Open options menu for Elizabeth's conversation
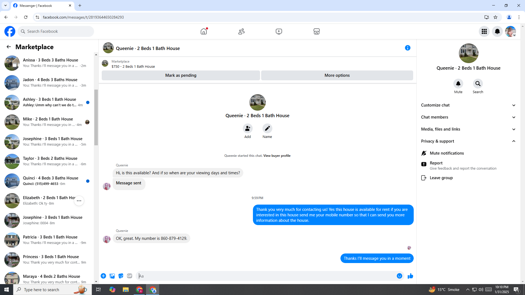The width and height of the screenshot is (525, 295). tap(79, 201)
